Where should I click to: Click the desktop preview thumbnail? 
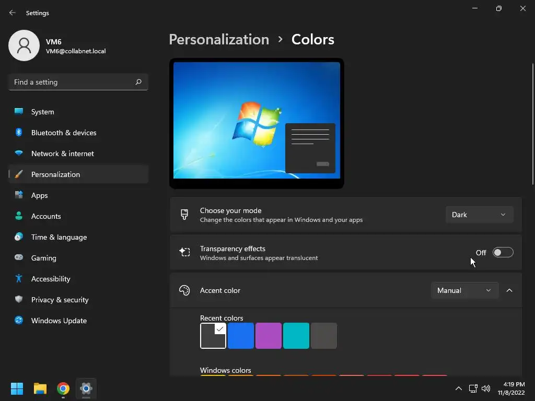tap(257, 123)
